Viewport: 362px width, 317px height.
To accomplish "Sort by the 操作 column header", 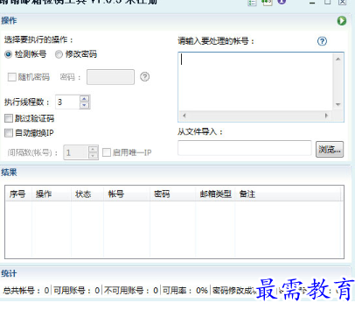I will coord(52,194).
